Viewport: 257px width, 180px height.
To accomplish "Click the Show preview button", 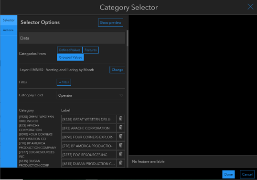I will click(x=110, y=22).
